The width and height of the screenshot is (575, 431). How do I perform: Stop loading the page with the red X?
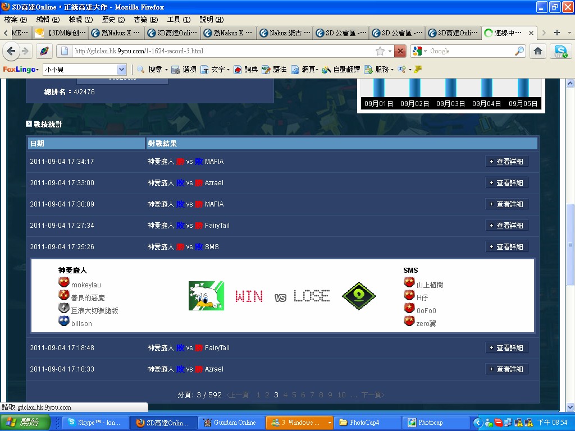400,51
